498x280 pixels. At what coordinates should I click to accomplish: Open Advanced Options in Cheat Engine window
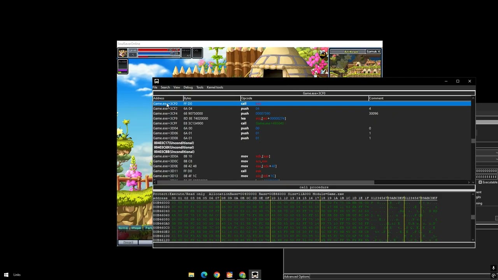(296, 276)
